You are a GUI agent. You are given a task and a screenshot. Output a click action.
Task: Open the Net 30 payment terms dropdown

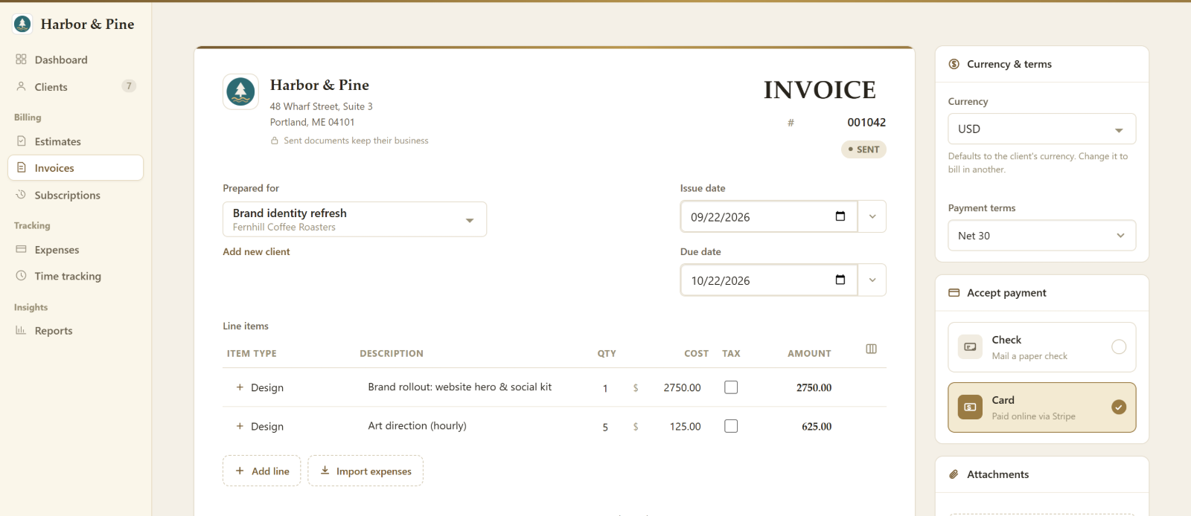pos(1041,236)
